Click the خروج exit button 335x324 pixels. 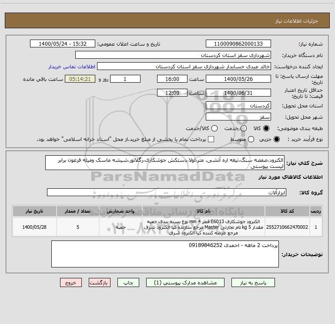click(71, 283)
